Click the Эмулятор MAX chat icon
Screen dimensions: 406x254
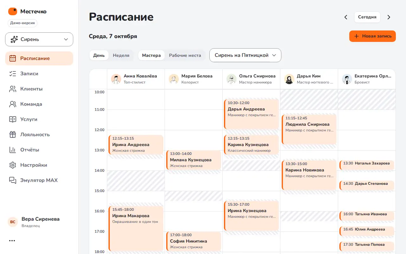pyautogui.click(x=13, y=180)
